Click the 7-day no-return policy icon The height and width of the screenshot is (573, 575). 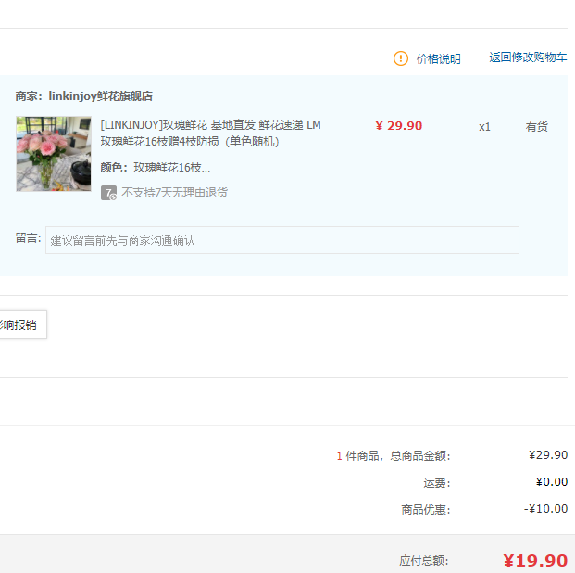pos(108,193)
